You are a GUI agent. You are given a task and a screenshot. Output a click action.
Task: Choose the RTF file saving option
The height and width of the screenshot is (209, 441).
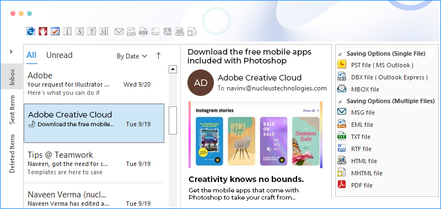pyautogui.click(x=361, y=149)
